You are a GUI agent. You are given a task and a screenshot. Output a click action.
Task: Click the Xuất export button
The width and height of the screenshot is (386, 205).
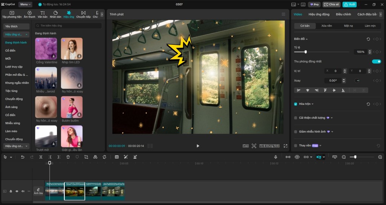point(349,5)
